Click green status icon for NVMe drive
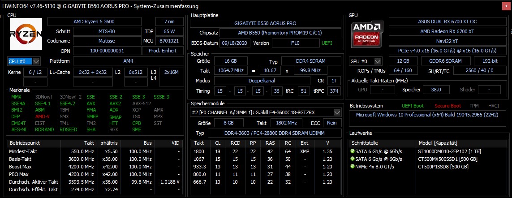The image size is (512, 198). click(353, 167)
